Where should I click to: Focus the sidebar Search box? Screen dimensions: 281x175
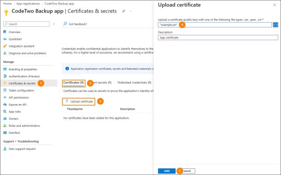[x=26, y=24]
